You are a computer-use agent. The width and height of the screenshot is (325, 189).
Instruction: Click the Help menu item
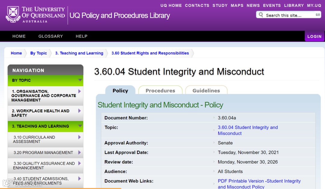pyautogui.click(x=82, y=36)
